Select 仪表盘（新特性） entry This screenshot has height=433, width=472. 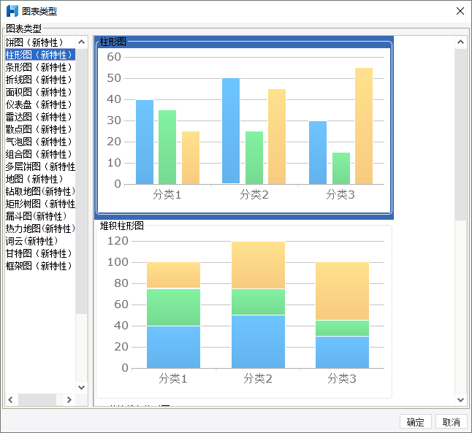pyautogui.click(x=40, y=104)
